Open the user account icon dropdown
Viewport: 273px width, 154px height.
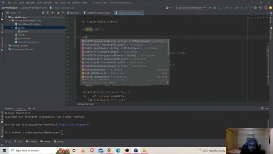[168, 8]
